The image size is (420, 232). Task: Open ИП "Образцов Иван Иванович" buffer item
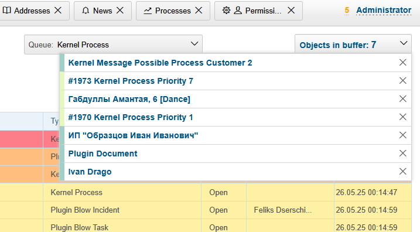point(133,135)
